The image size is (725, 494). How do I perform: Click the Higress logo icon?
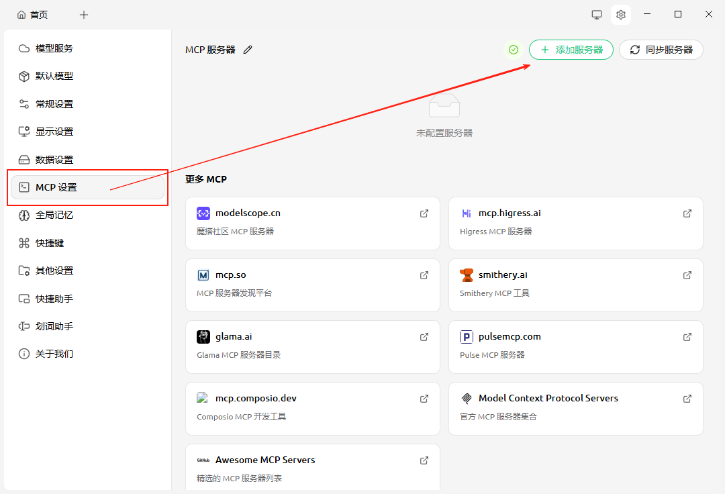pos(467,213)
